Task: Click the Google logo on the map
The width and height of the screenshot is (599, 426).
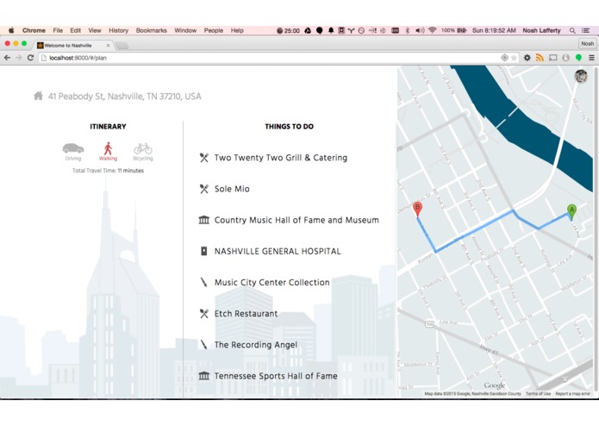Action: [x=495, y=385]
